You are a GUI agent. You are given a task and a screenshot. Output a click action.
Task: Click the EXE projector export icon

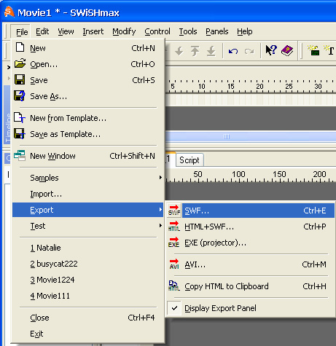tap(174, 243)
